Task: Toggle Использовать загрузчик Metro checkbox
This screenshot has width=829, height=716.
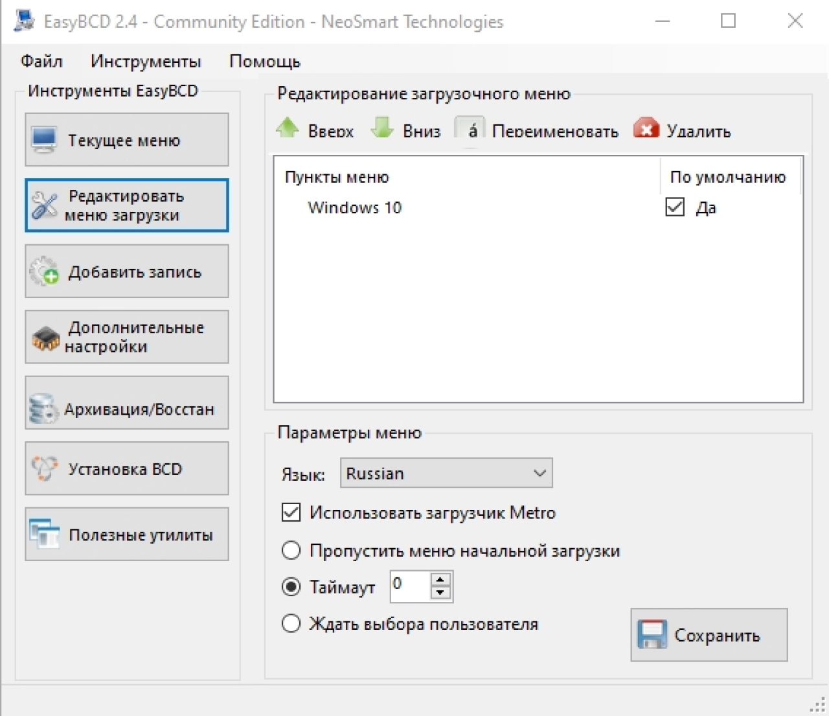Action: click(x=291, y=513)
